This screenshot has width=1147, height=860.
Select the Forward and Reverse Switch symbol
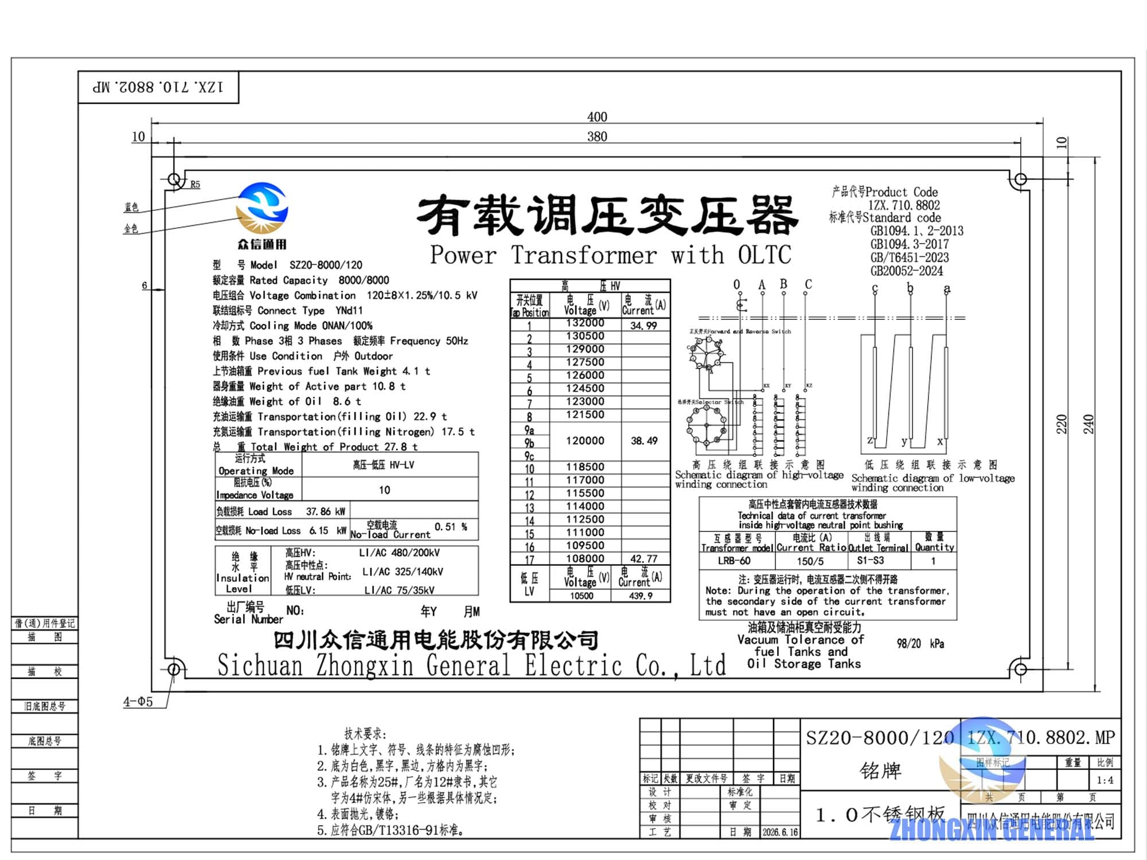707,353
